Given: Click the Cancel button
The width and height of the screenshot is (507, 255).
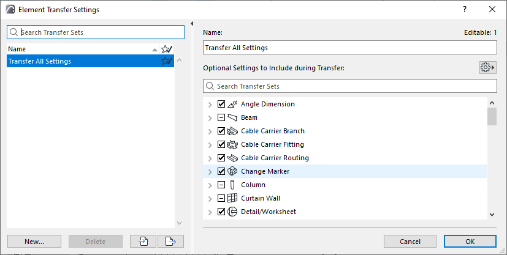Looking at the screenshot, I should pos(410,242).
